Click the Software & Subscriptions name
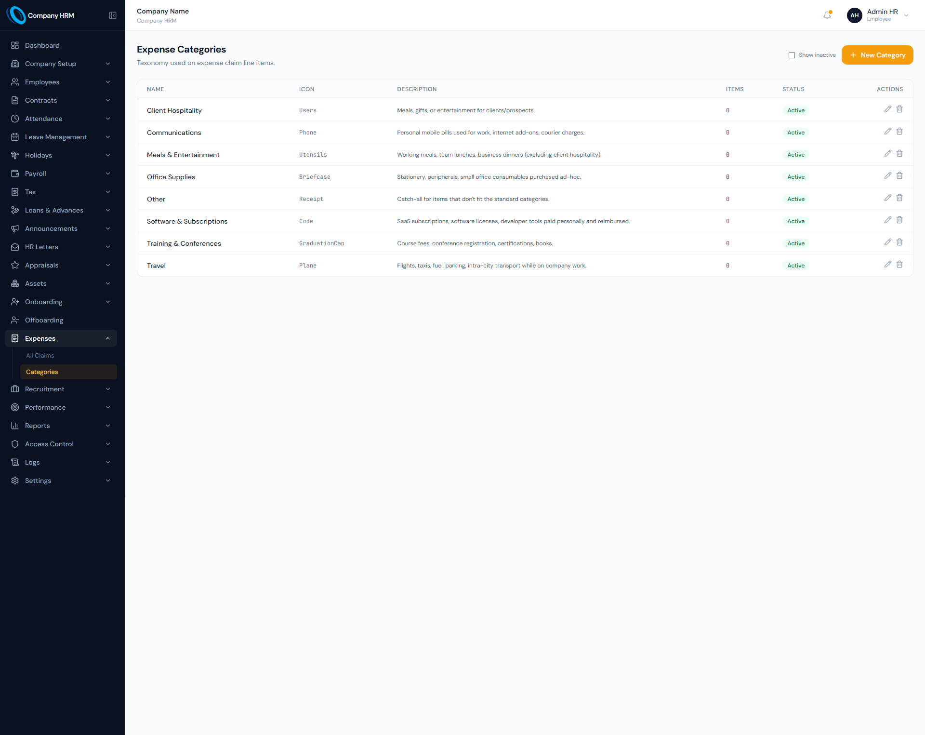Viewport: 925px width, 735px height. coord(187,221)
